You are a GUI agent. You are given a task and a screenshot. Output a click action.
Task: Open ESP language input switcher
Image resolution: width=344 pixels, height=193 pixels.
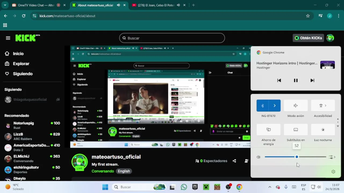coord(303,187)
